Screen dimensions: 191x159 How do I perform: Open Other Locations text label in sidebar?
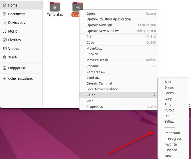point(20,79)
